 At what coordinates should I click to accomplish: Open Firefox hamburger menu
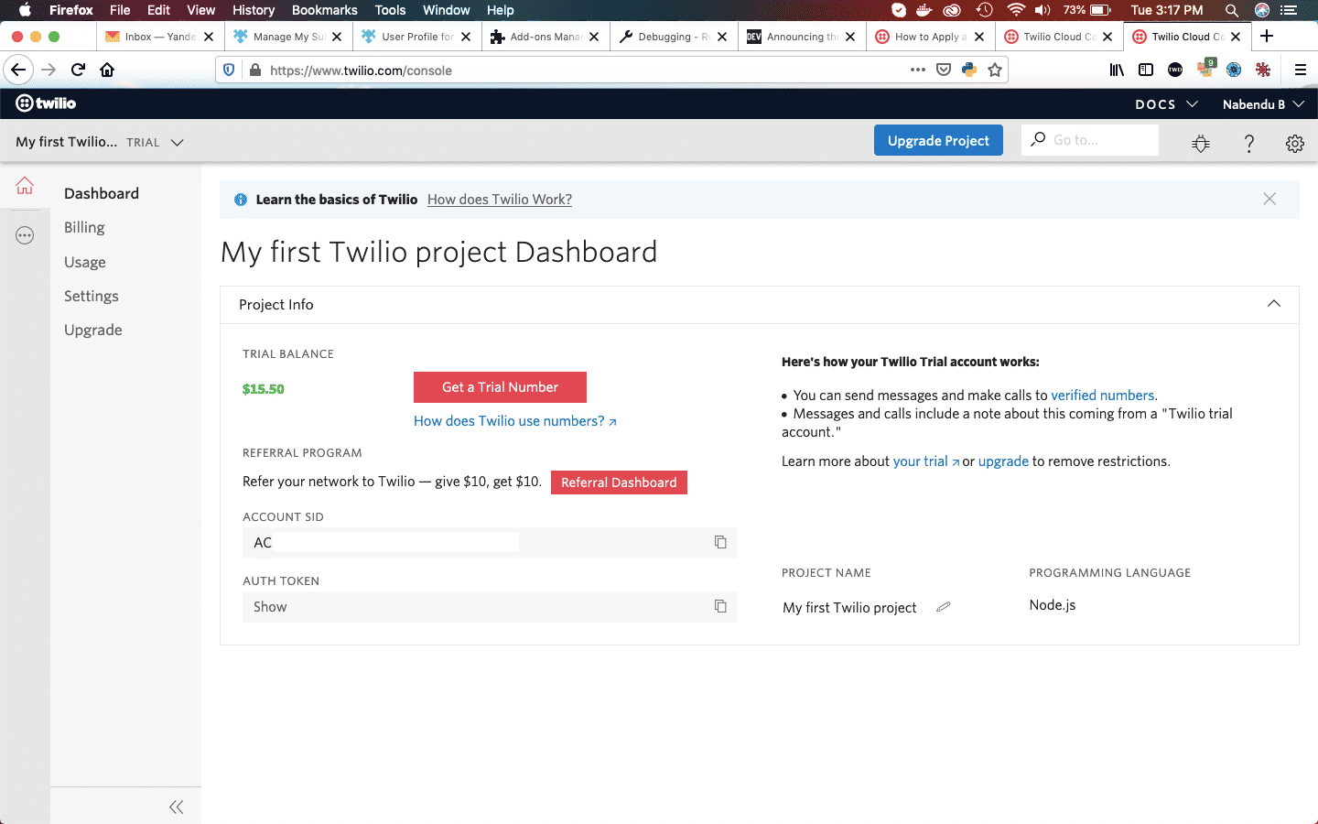tap(1300, 70)
